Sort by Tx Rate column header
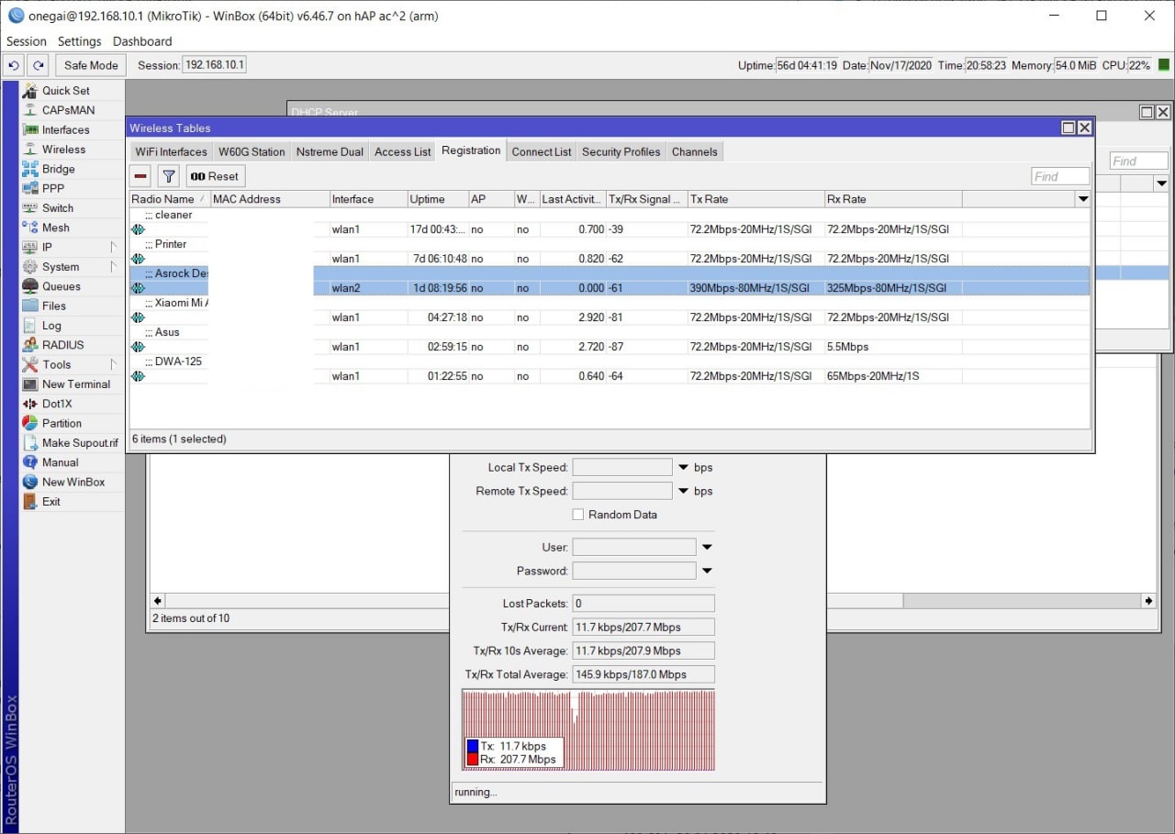 tap(755, 199)
